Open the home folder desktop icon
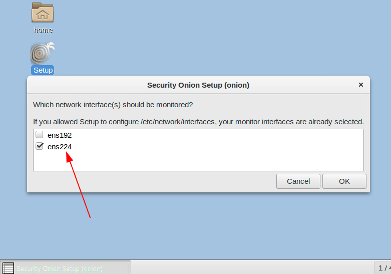391x274 pixels. pos(43,13)
